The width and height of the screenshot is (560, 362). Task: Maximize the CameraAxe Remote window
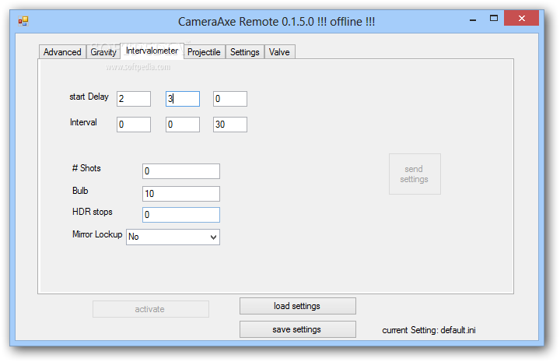[x=494, y=19]
